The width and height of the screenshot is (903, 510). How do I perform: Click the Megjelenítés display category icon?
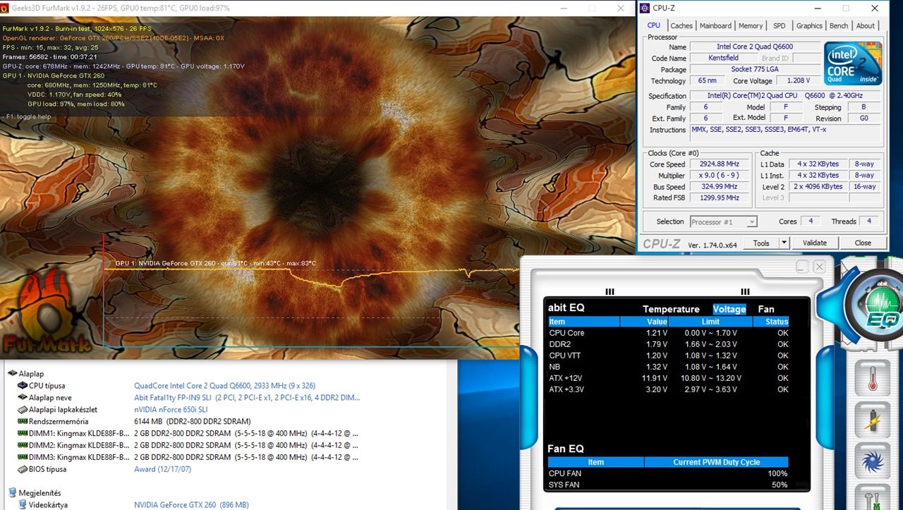[x=12, y=493]
